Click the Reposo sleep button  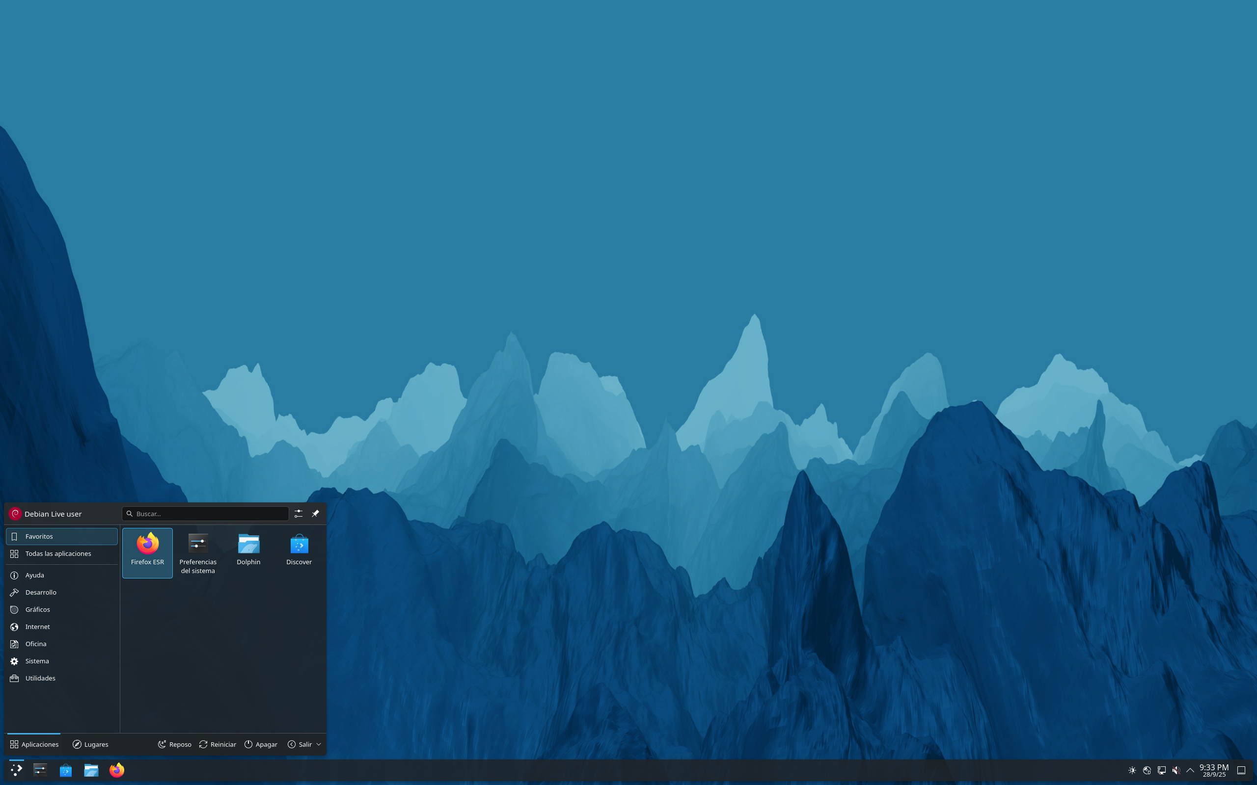pyautogui.click(x=174, y=744)
